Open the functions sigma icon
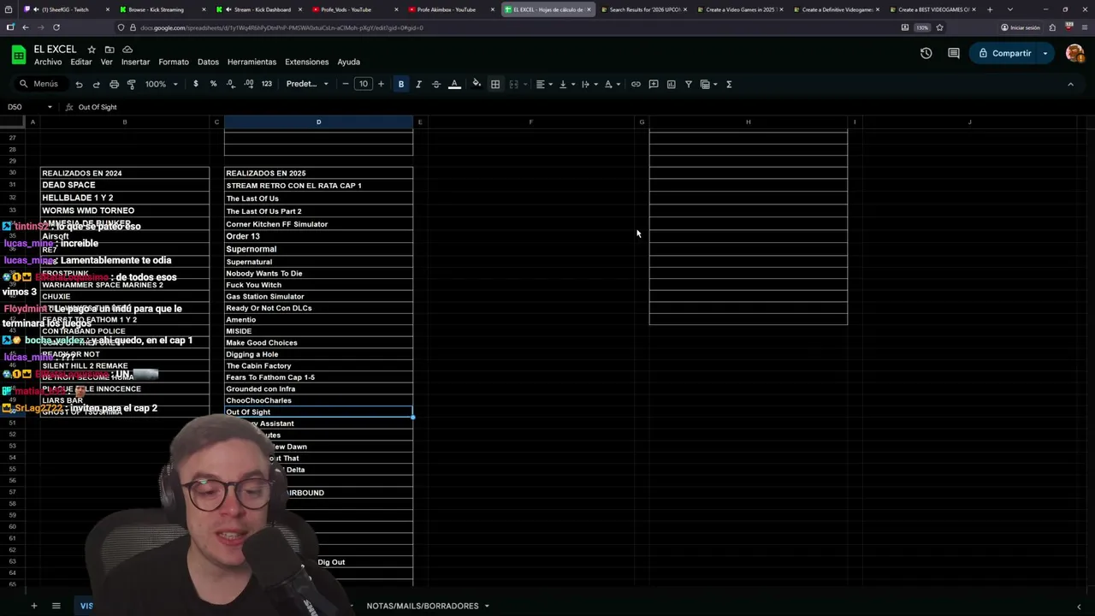1095x616 pixels. coord(729,84)
